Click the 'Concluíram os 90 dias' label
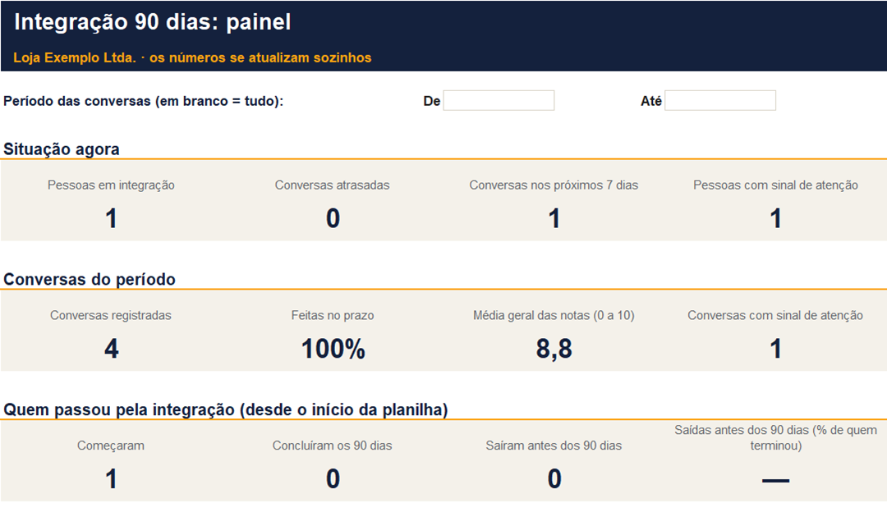Image resolution: width=887 pixels, height=521 pixels. pyautogui.click(x=332, y=446)
